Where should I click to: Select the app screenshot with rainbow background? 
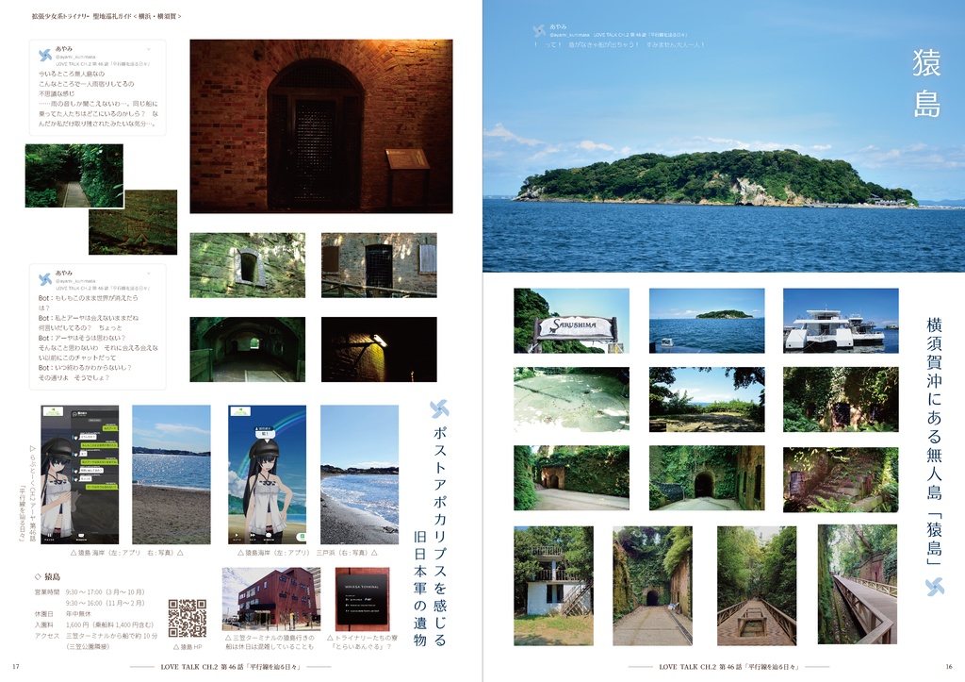[x=267, y=474]
